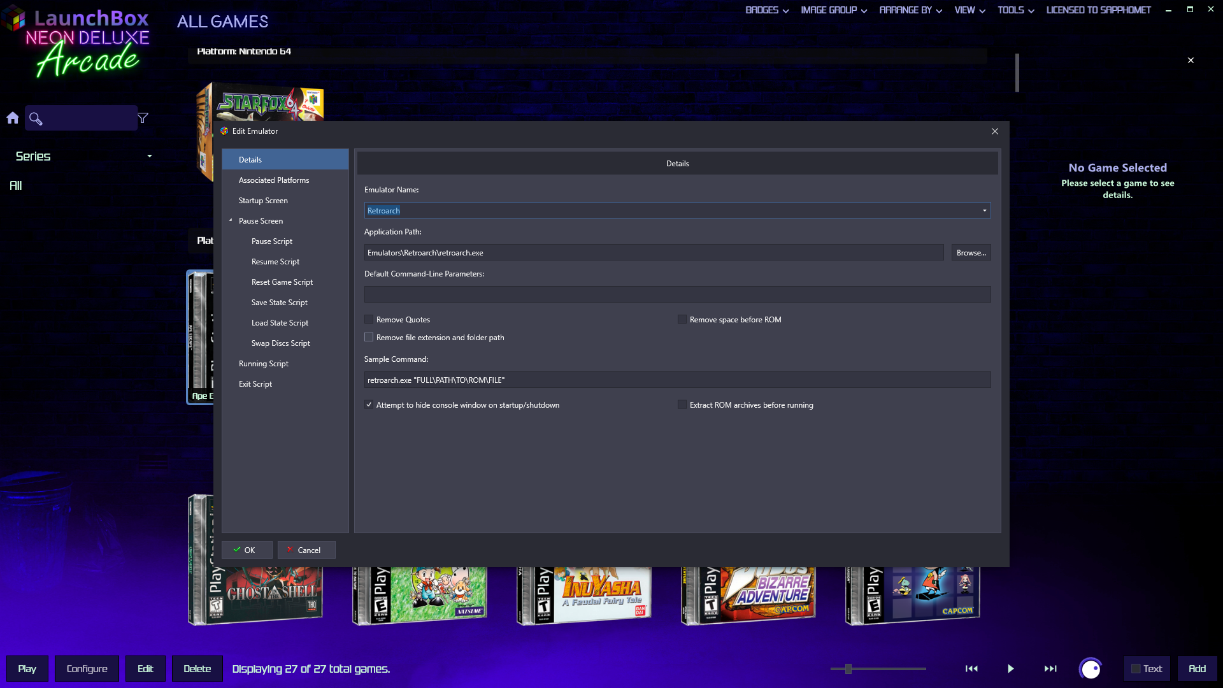The height and width of the screenshot is (688, 1223).
Task: Open the View menu
Action: (969, 10)
